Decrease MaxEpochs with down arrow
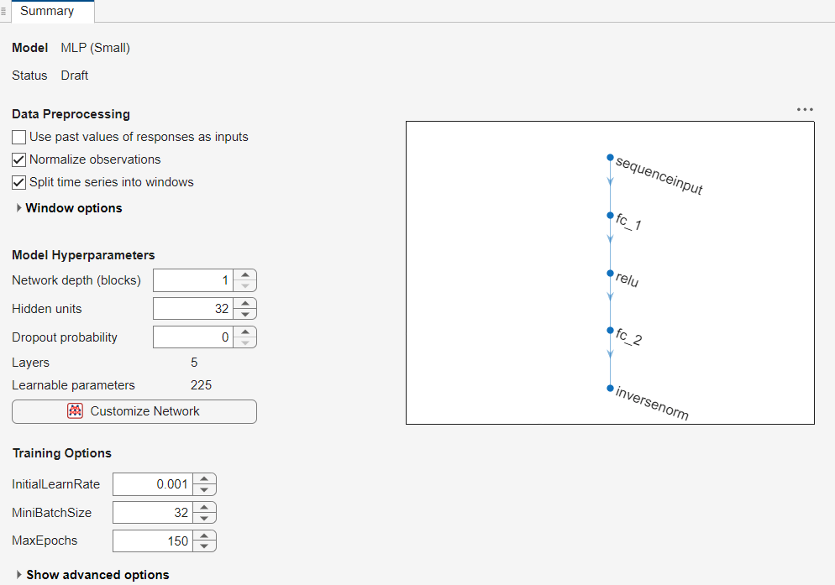Viewport: 835px width, 585px height. coord(204,546)
